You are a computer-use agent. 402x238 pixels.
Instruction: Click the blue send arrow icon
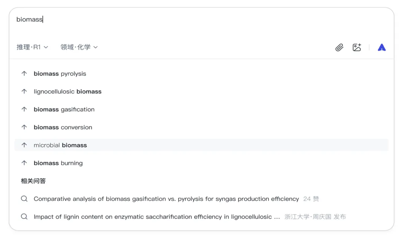382,48
